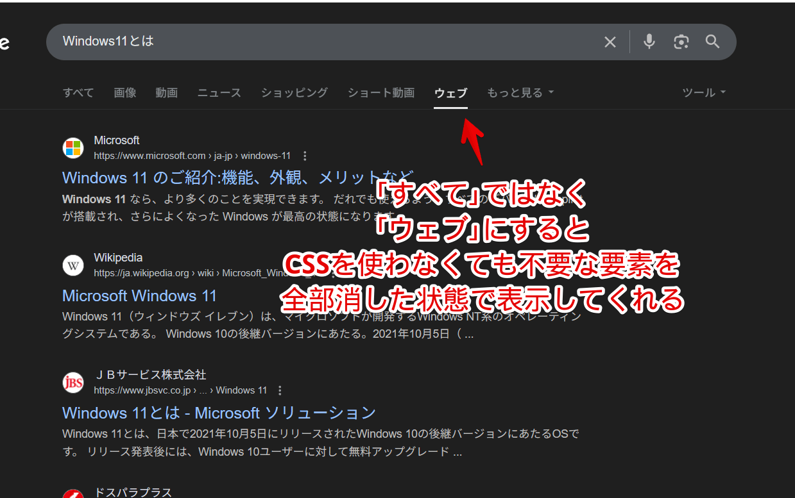
Task: Open the Windows 11 のご紹介 result link
Action: click(238, 178)
